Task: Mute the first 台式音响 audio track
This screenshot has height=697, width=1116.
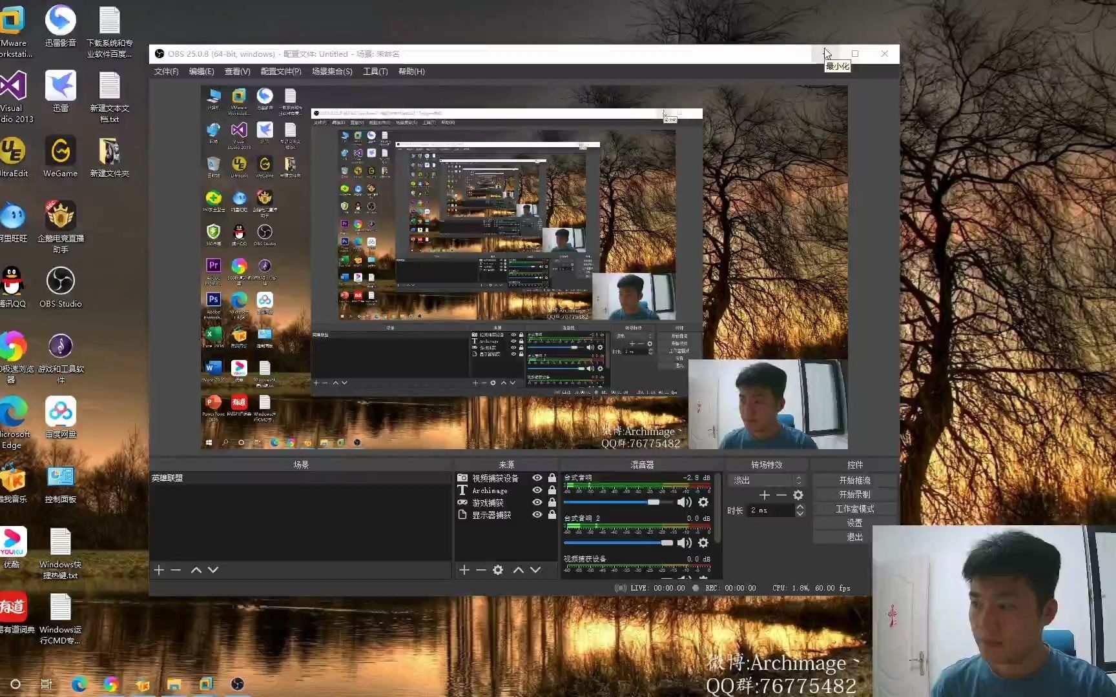Action: pos(684,502)
